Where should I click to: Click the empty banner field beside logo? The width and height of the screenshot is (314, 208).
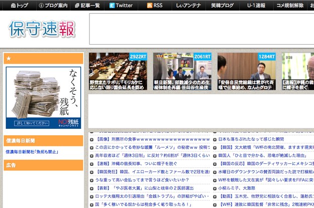pos(201,30)
